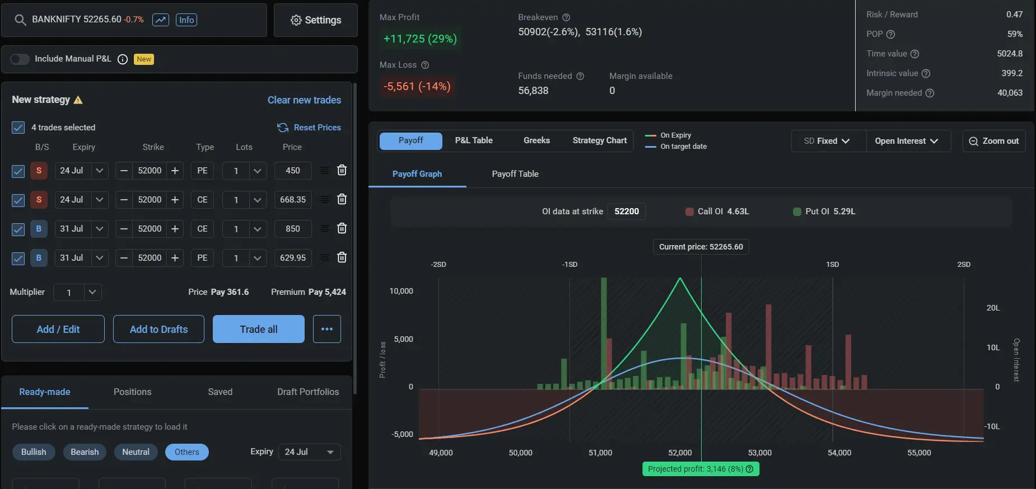Increase strike of the 24 Jul PE trade
The height and width of the screenshot is (489, 1036).
coord(175,171)
